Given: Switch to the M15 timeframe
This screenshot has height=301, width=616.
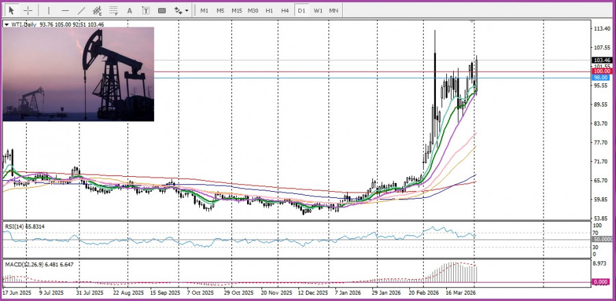Looking at the screenshot, I should (236, 11).
